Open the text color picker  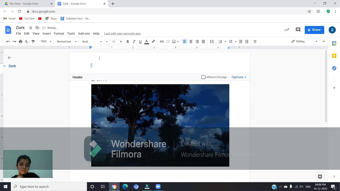(146, 41)
